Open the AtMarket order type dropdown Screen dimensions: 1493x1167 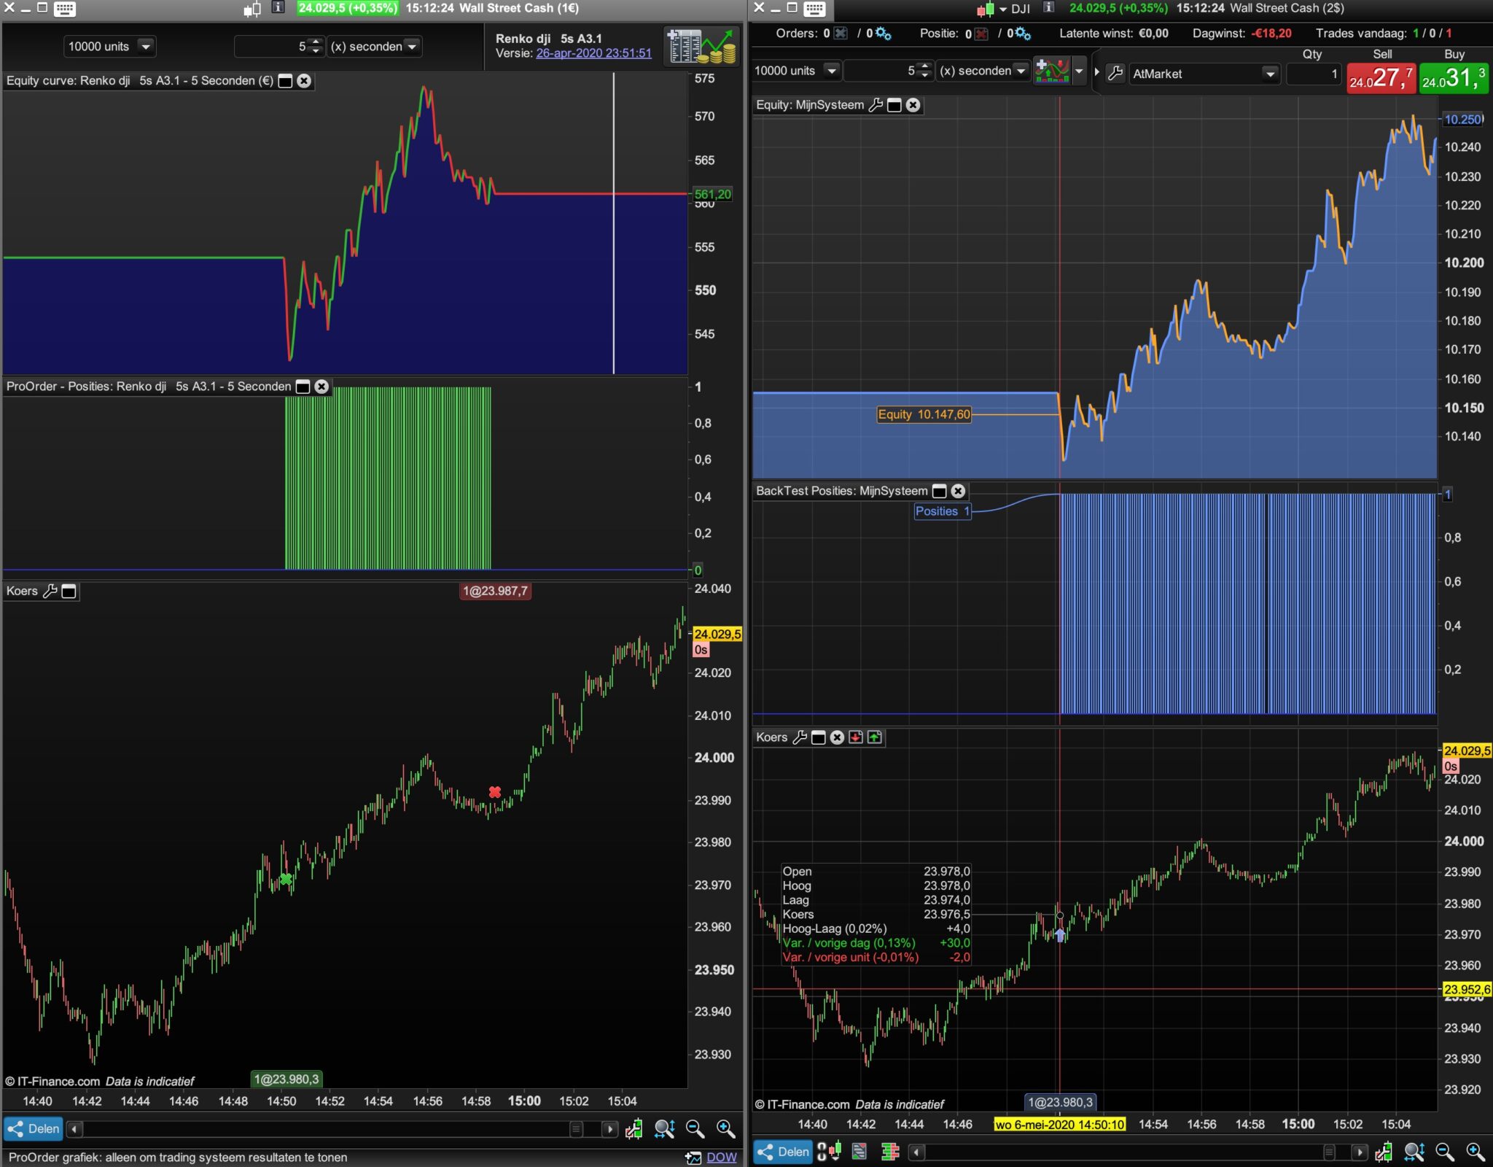click(x=1269, y=74)
